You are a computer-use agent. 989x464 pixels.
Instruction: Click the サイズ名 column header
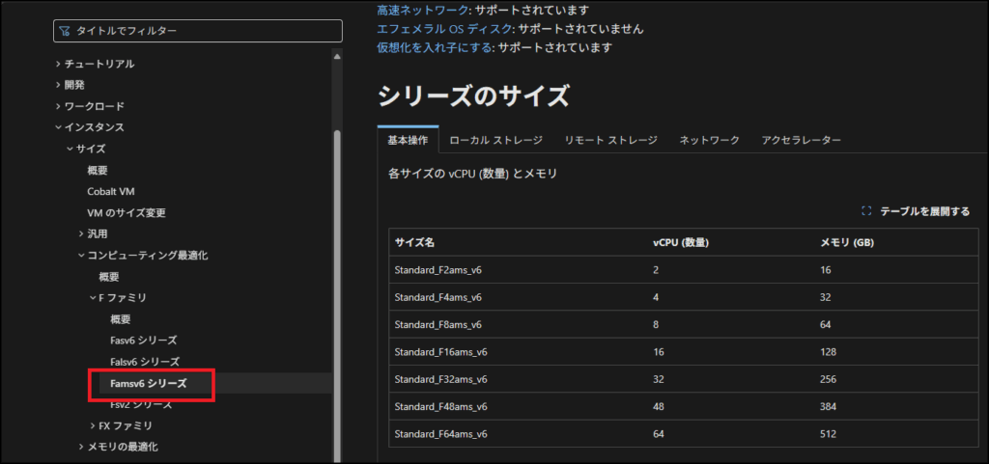(x=414, y=242)
